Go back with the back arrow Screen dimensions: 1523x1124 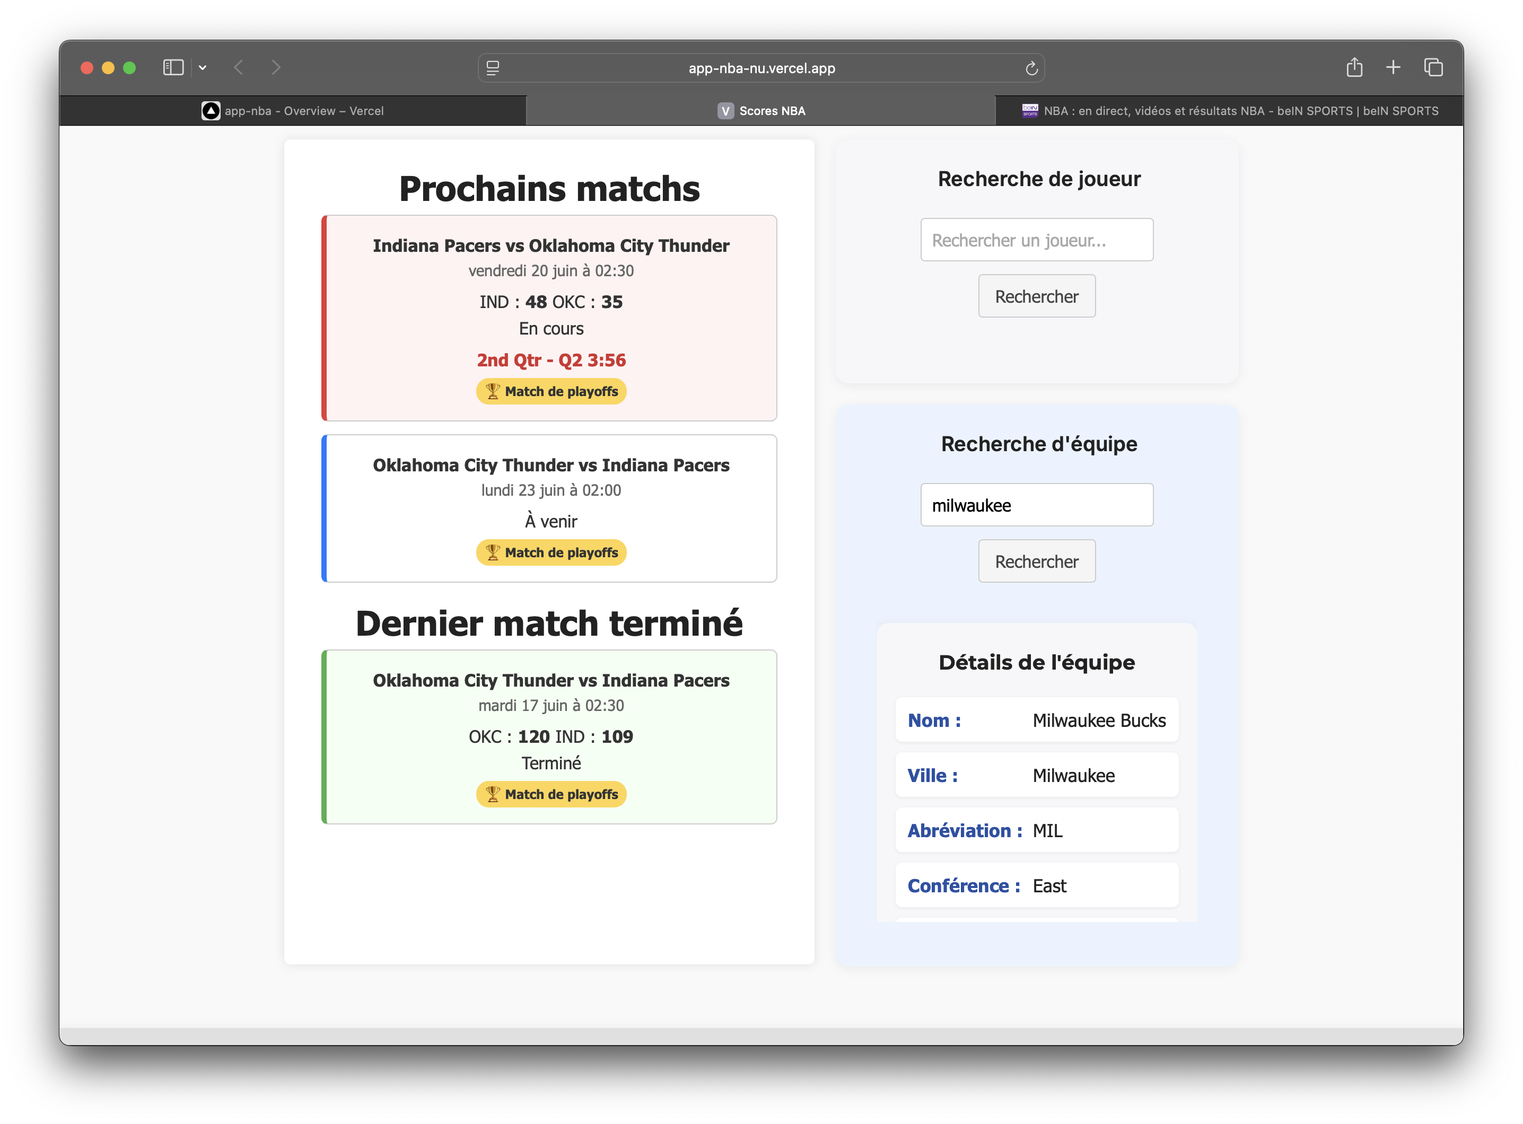click(239, 67)
